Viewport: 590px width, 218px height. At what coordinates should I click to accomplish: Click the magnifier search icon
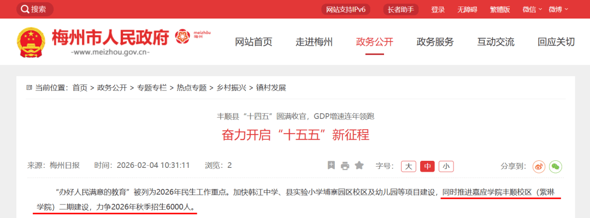[x=25, y=9]
